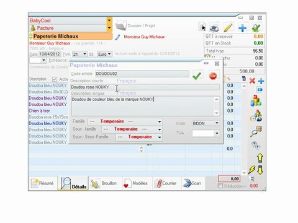Screen dimensions: 298x223
Task: Delete line with the red X icon
Action: (252, 81)
